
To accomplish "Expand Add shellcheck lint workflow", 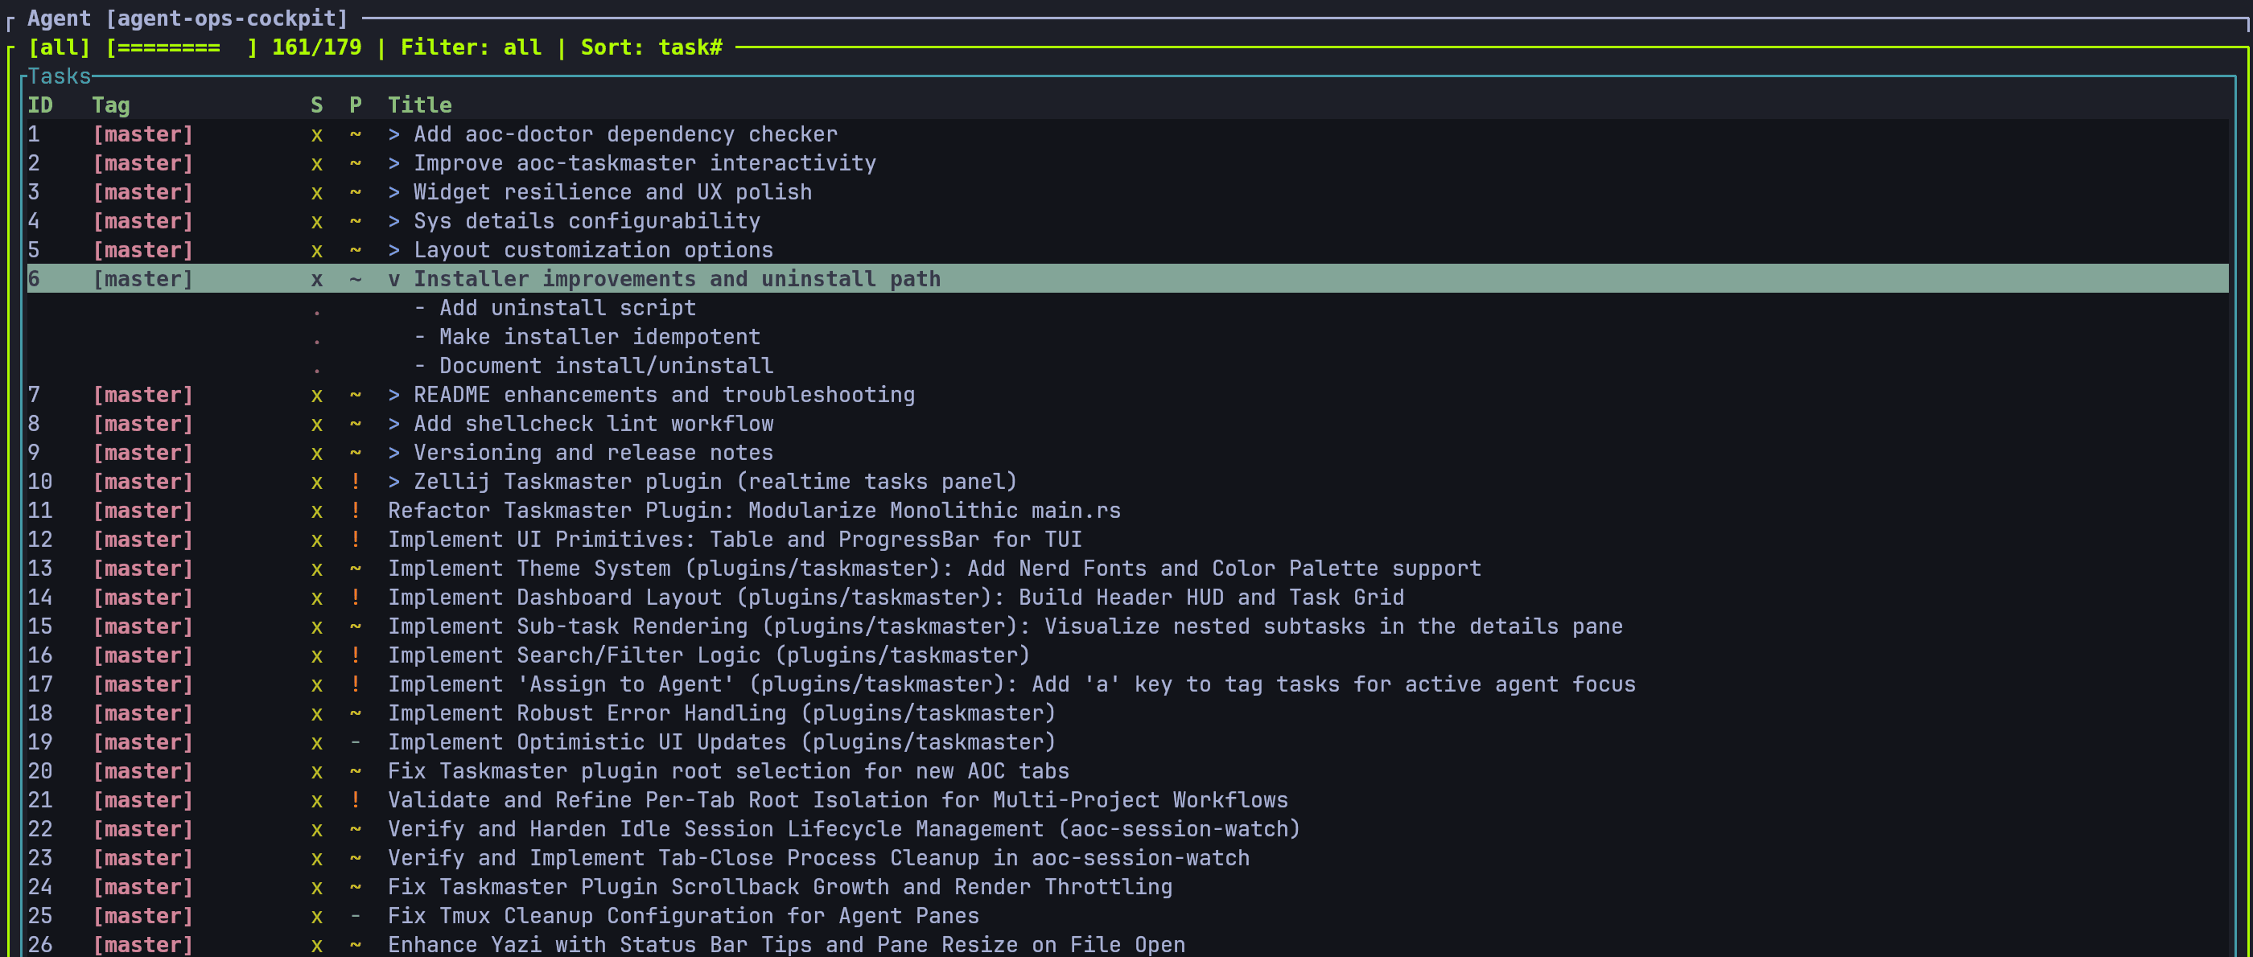I will pos(393,424).
